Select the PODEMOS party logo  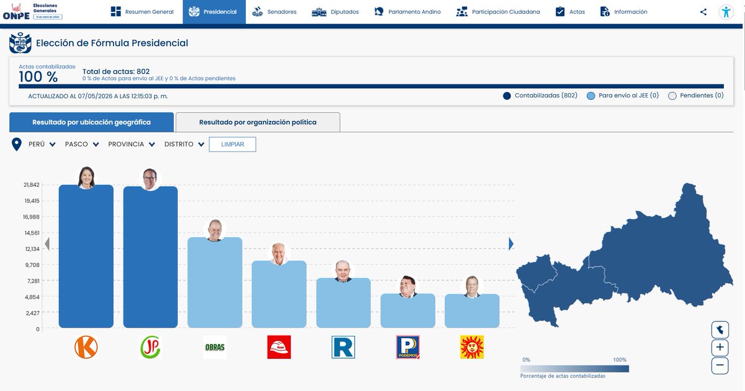408,347
